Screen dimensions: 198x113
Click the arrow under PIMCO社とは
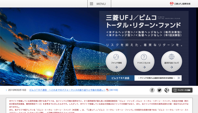(144, 67)
